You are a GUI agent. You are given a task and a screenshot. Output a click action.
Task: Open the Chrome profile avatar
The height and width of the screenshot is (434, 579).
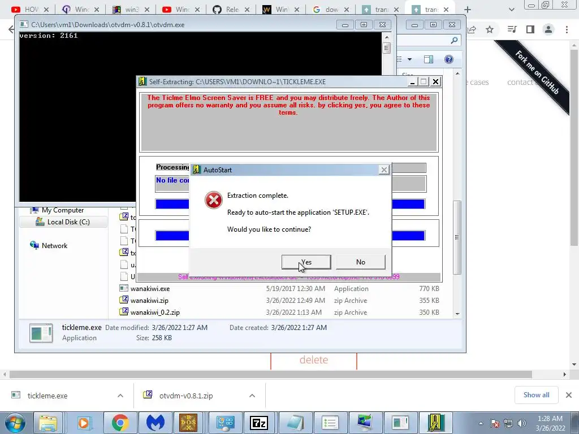click(x=548, y=29)
